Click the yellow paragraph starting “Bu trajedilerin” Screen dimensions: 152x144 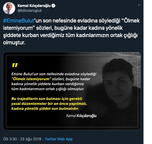[x=49, y=104]
